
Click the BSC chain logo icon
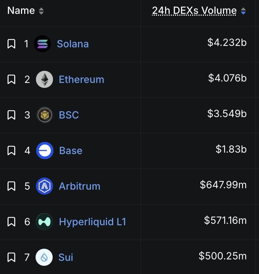pos(44,115)
